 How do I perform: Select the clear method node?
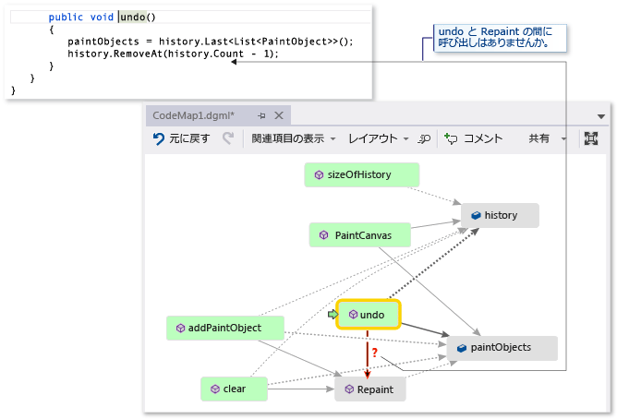click(234, 389)
